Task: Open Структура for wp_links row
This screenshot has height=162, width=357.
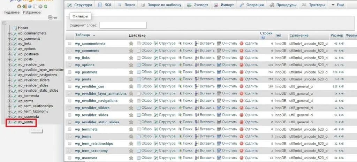Action: coord(165,57)
